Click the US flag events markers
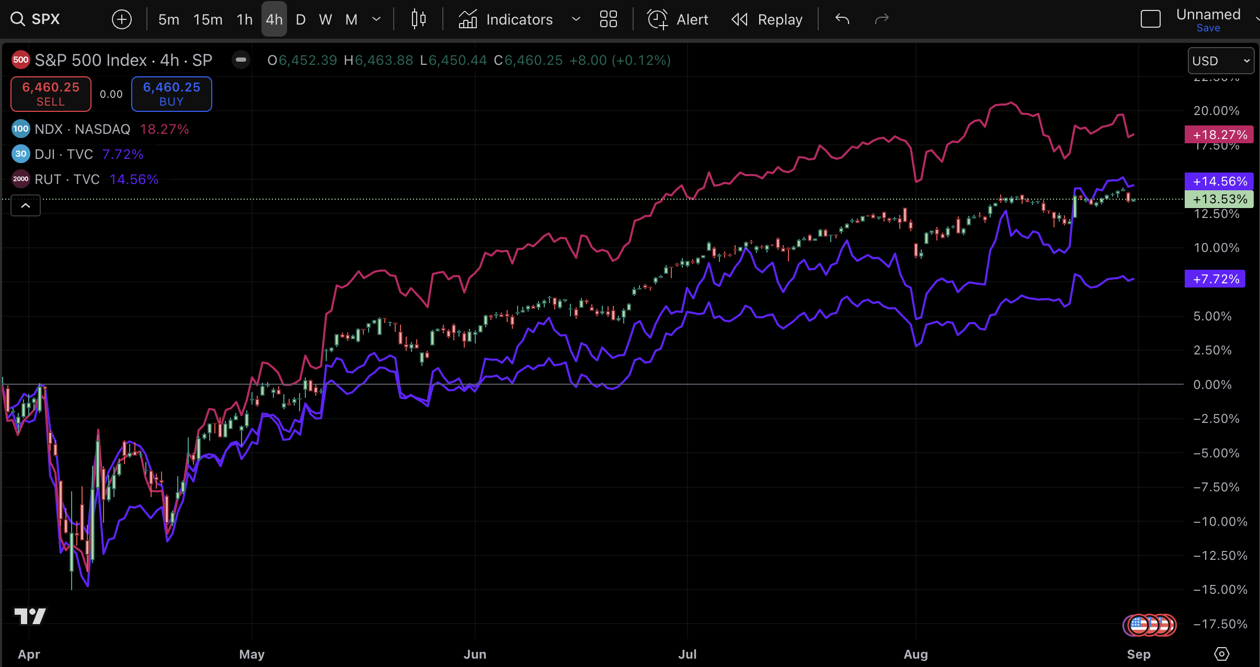 pos(1149,625)
